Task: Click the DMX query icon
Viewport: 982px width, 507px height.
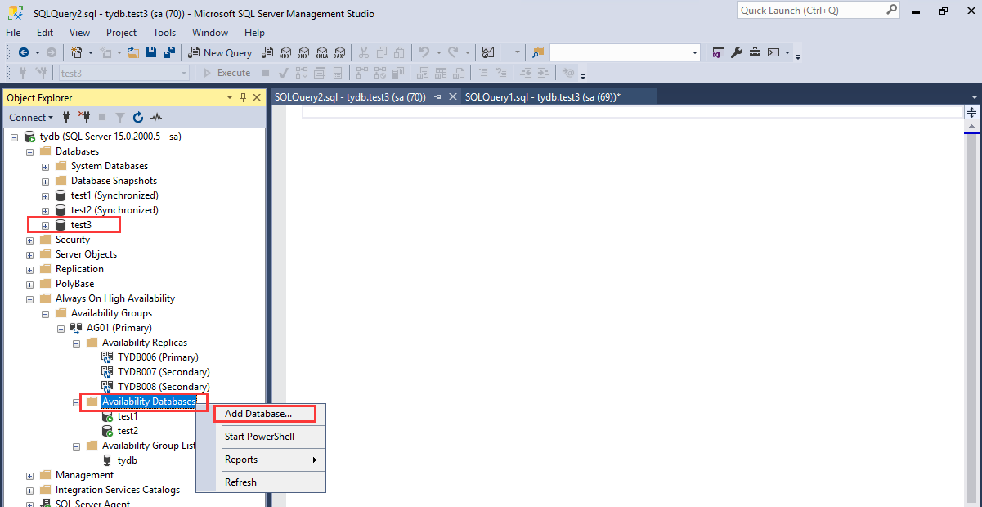Action: 303,52
